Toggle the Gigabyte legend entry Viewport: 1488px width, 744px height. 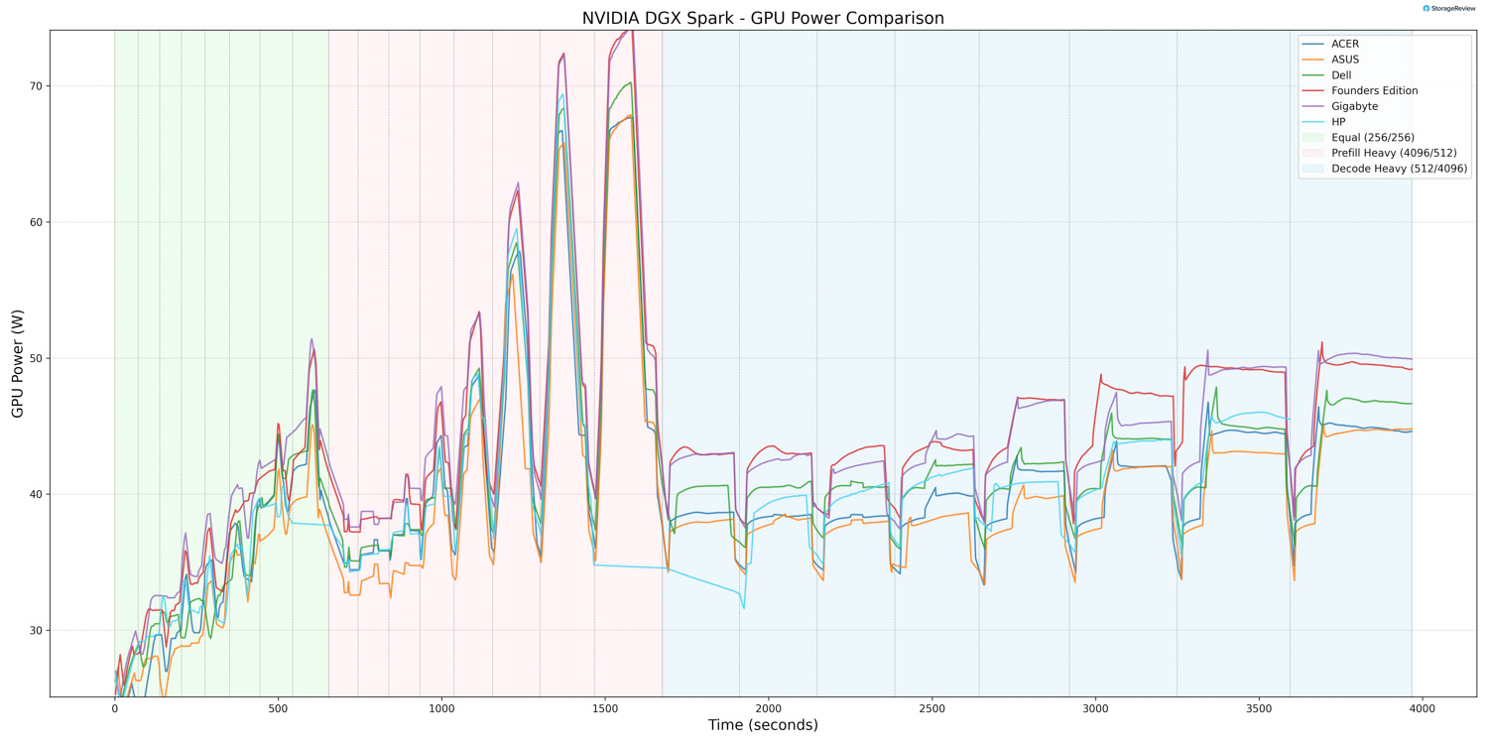(x=1354, y=106)
